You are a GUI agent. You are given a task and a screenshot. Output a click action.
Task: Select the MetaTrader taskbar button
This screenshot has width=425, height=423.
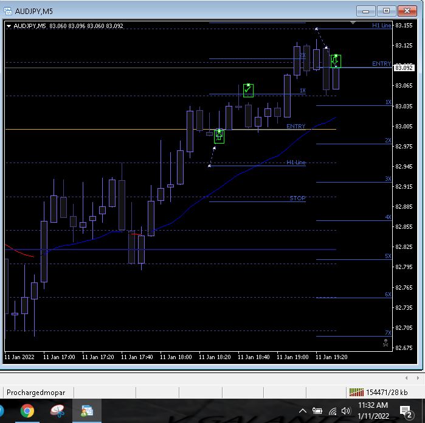pos(87,411)
